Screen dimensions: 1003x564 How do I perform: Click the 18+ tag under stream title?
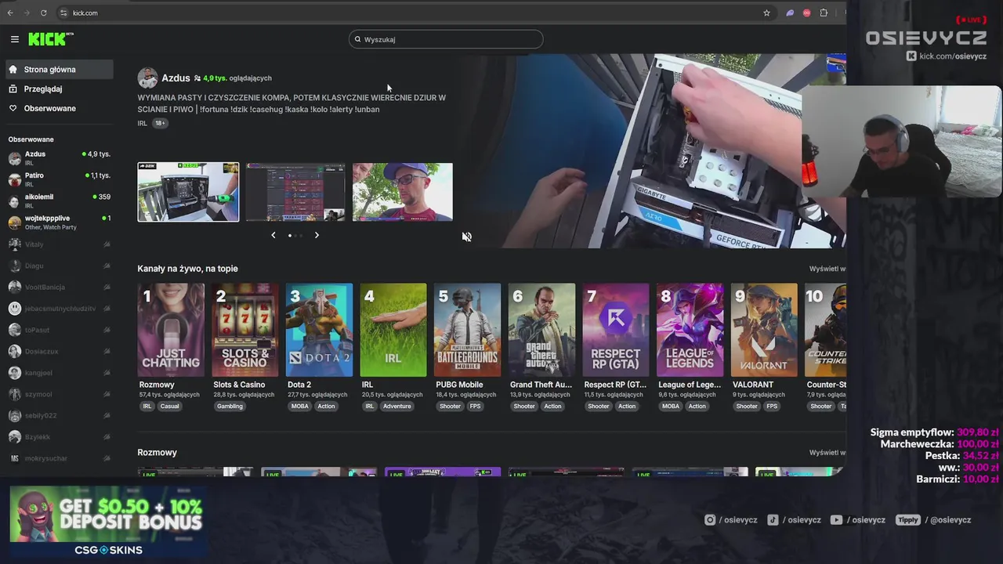(x=160, y=123)
